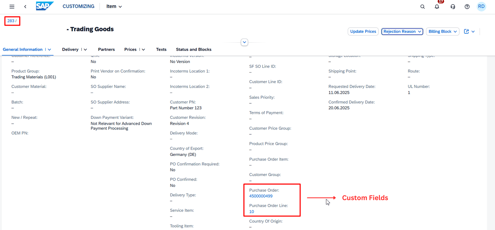Image resolution: width=495 pixels, height=230 pixels.
Task: Click the share export icon
Action: pyautogui.click(x=467, y=31)
